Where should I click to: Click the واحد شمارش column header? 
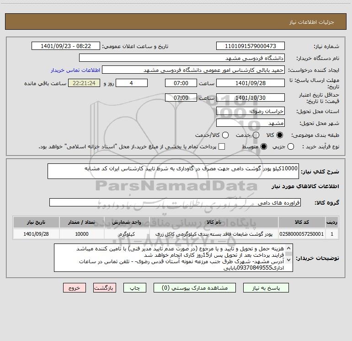tap(127, 222)
